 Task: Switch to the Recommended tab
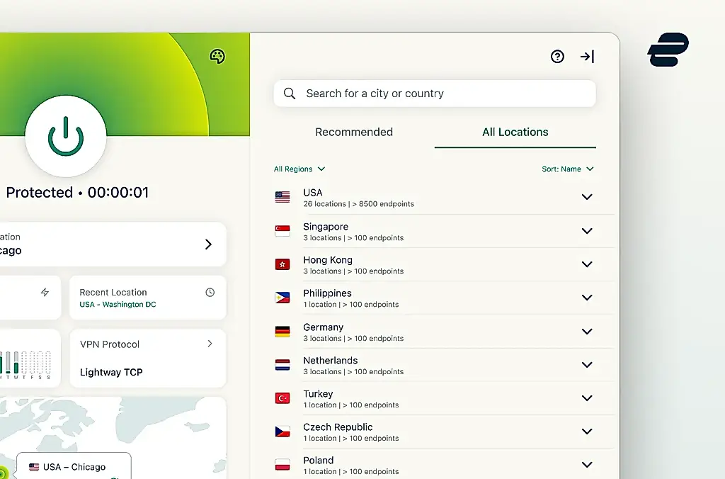(354, 132)
